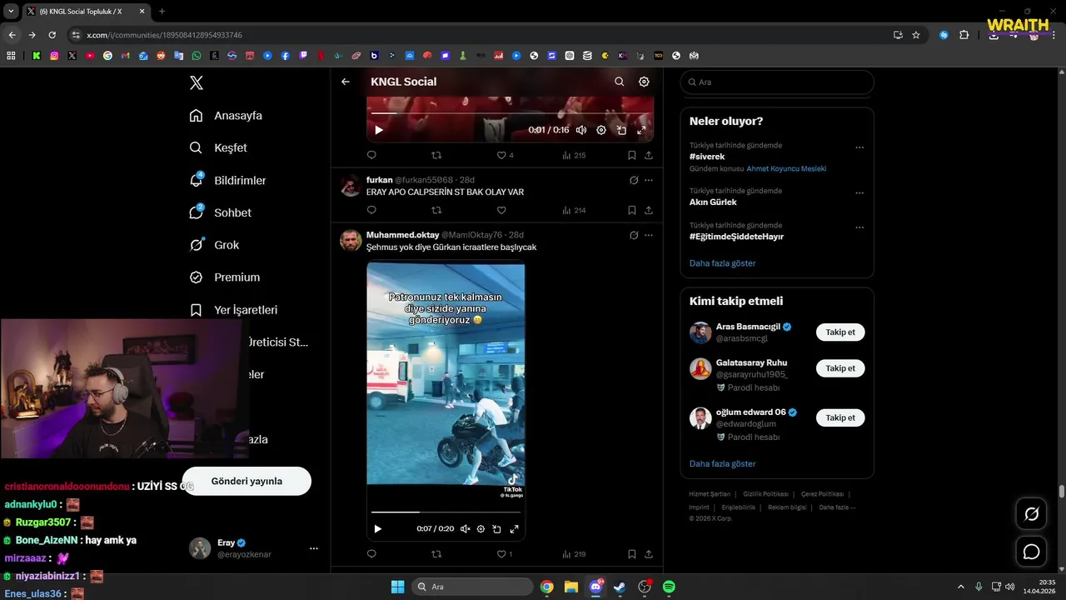Play the TikTok video at 0:07 / 0:20

[x=377, y=529]
